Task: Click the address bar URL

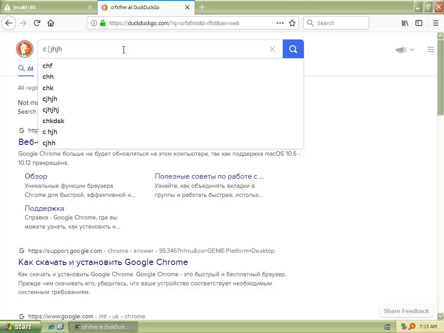Action: click(174, 23)
